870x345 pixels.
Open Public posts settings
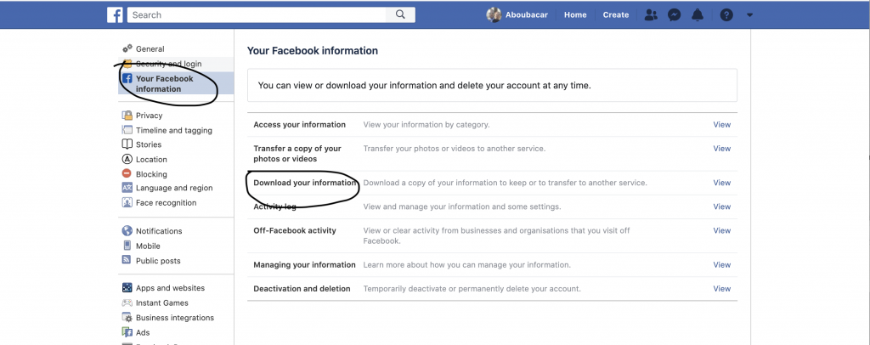[158, 261]
